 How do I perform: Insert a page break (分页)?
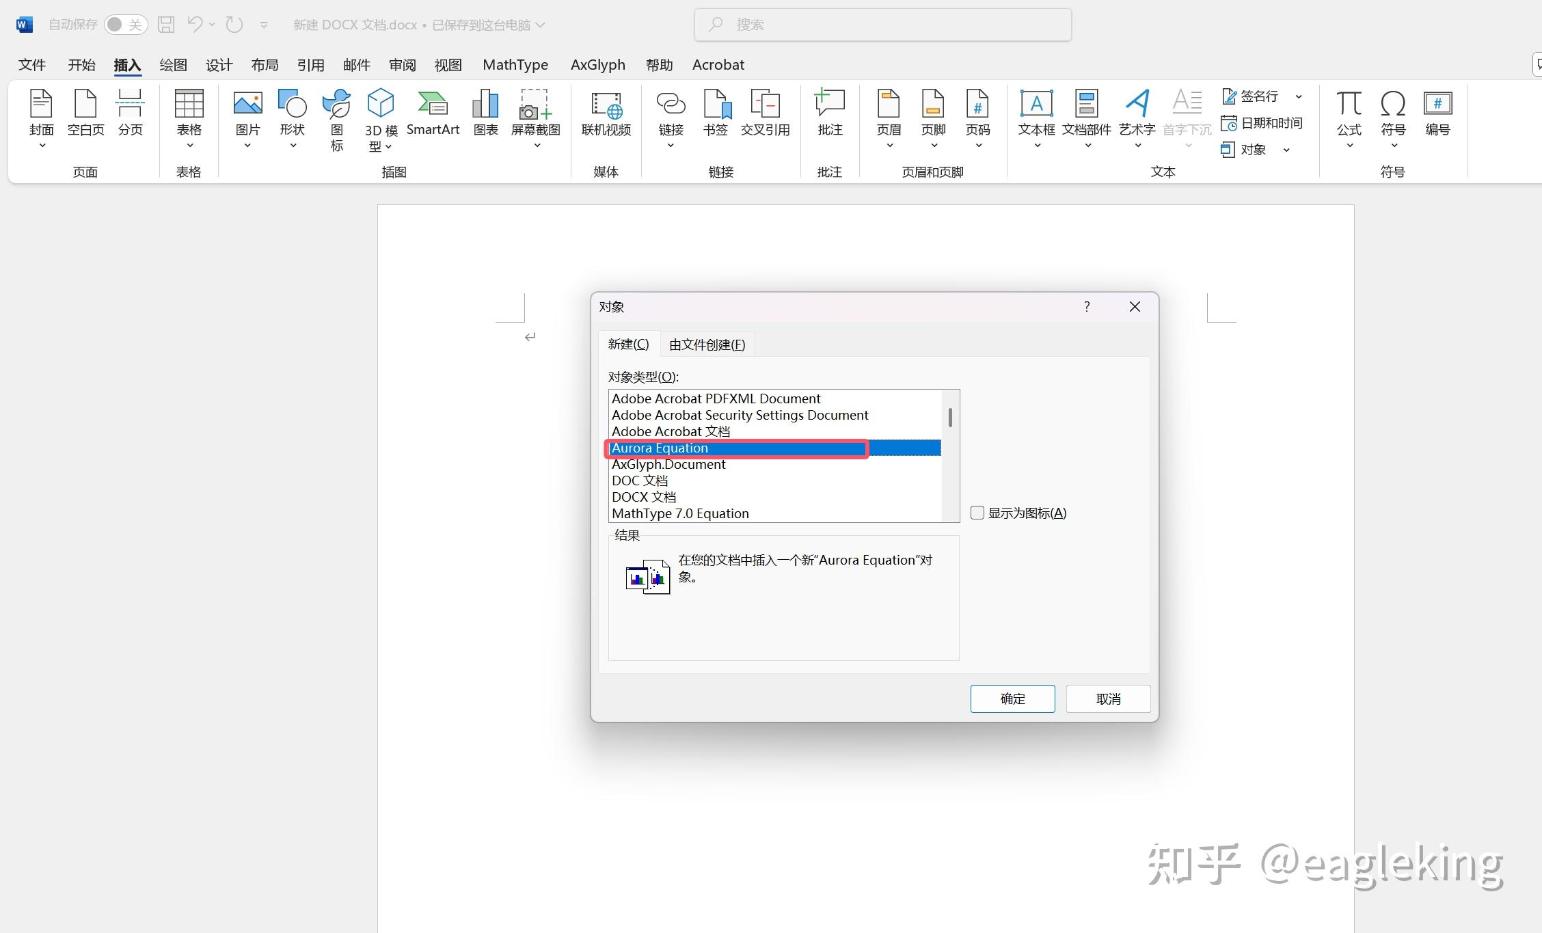[130, 113]
